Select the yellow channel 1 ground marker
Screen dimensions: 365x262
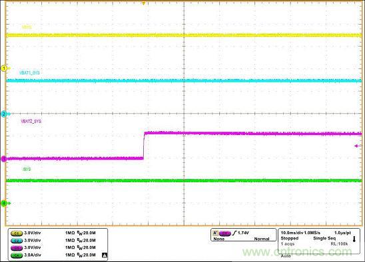4,68
